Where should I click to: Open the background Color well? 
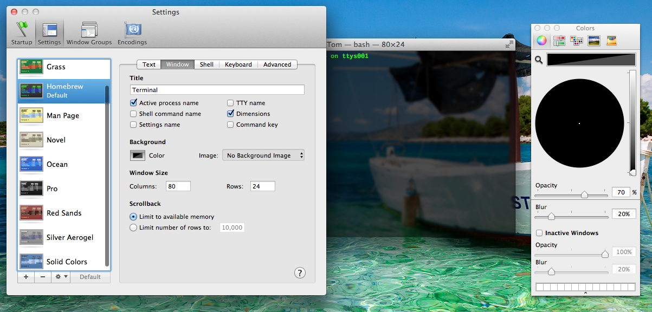click(138, 155)
